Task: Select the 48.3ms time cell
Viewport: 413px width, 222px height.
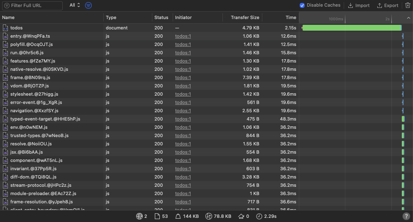Action: [x=288, y=119]
